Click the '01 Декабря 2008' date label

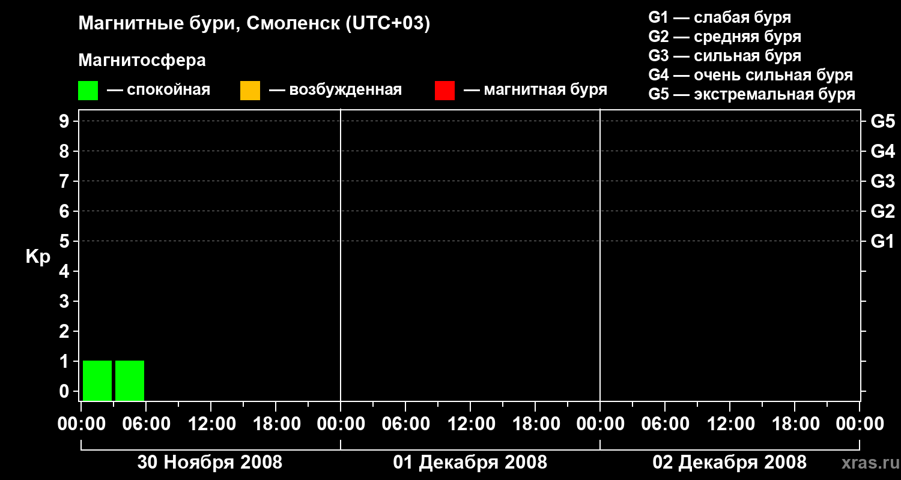click(x=470, y=462)
